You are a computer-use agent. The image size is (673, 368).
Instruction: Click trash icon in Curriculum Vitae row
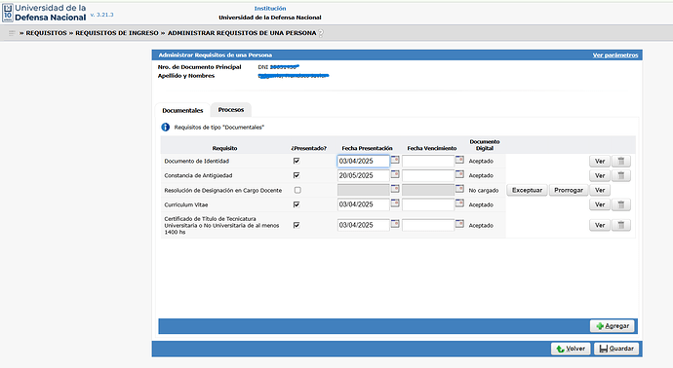621,204
